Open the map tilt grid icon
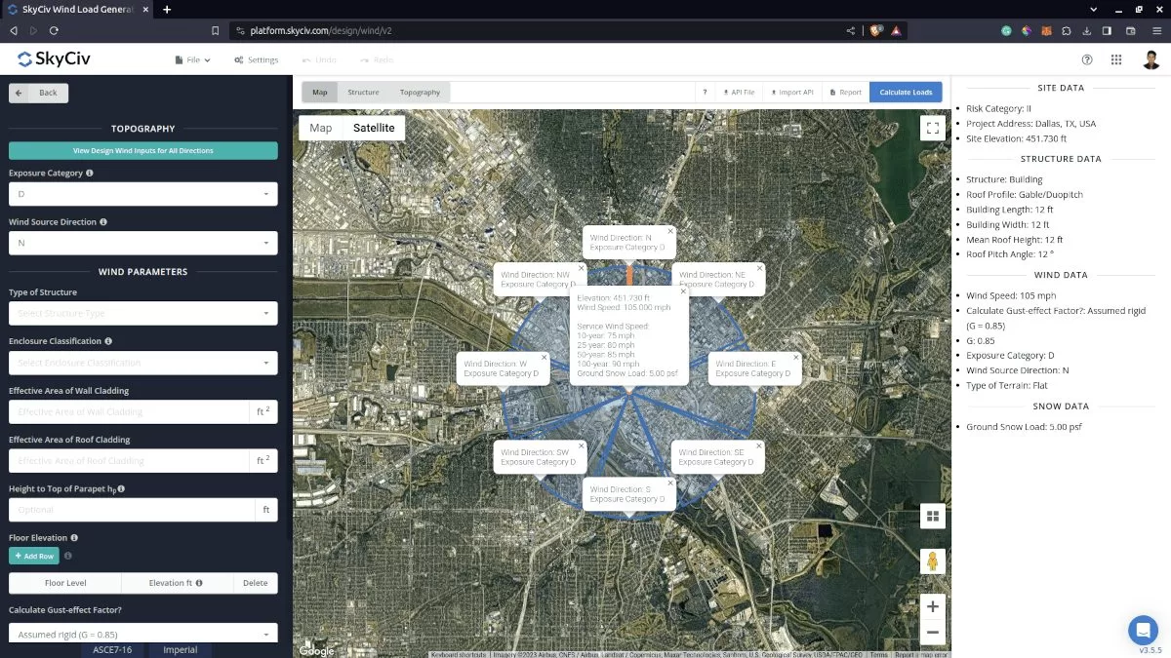The width and height of the screenshot is (1171, 658). point(933,517)
